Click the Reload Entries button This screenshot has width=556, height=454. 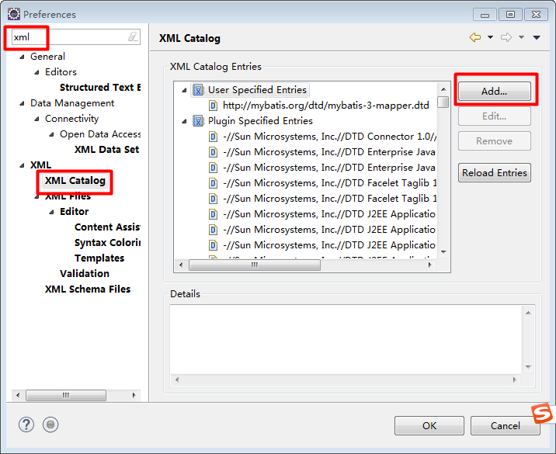point(495,172)
